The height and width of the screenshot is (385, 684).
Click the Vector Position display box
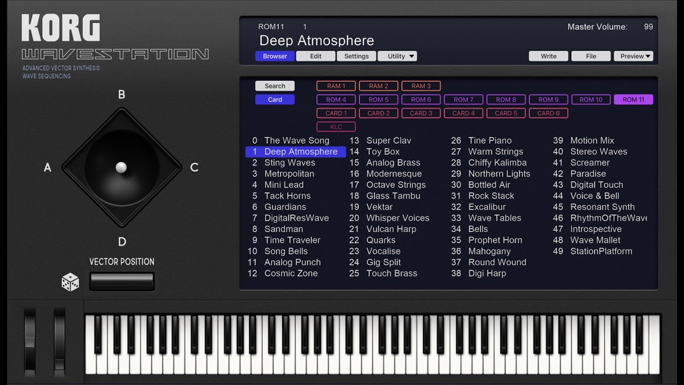coord(122,282)
